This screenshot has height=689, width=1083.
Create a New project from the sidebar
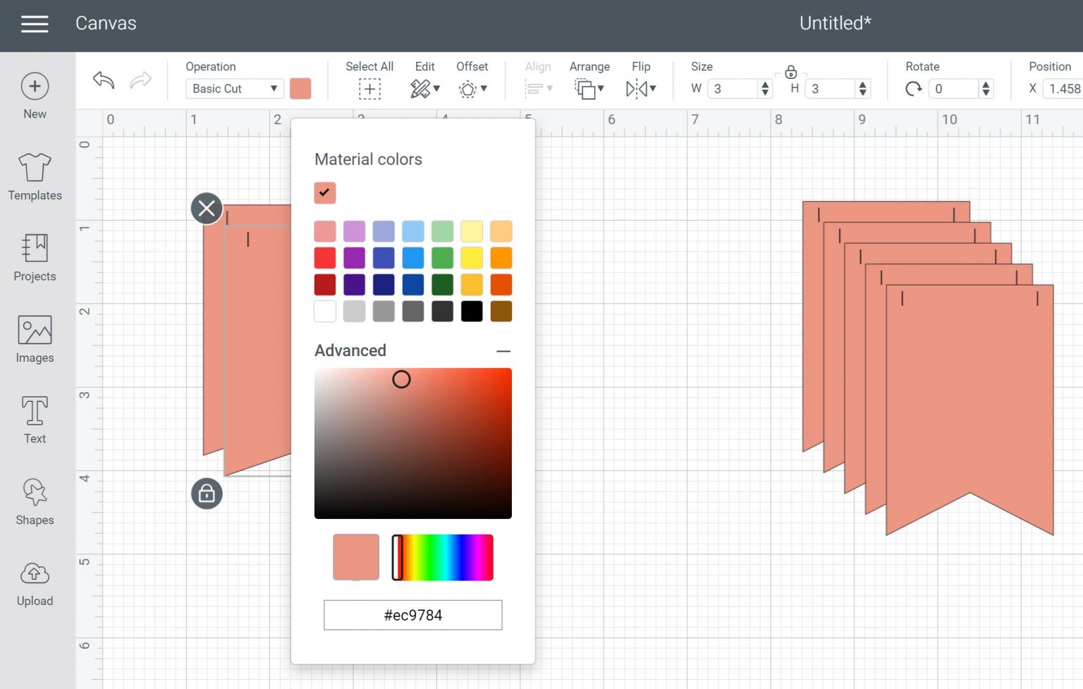pos(34,95)
